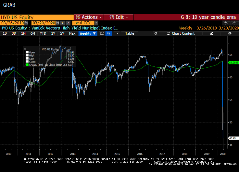Screen dimensions: 239x172
Task: Click the Local CCY currency field
Action: click(83, 23)
